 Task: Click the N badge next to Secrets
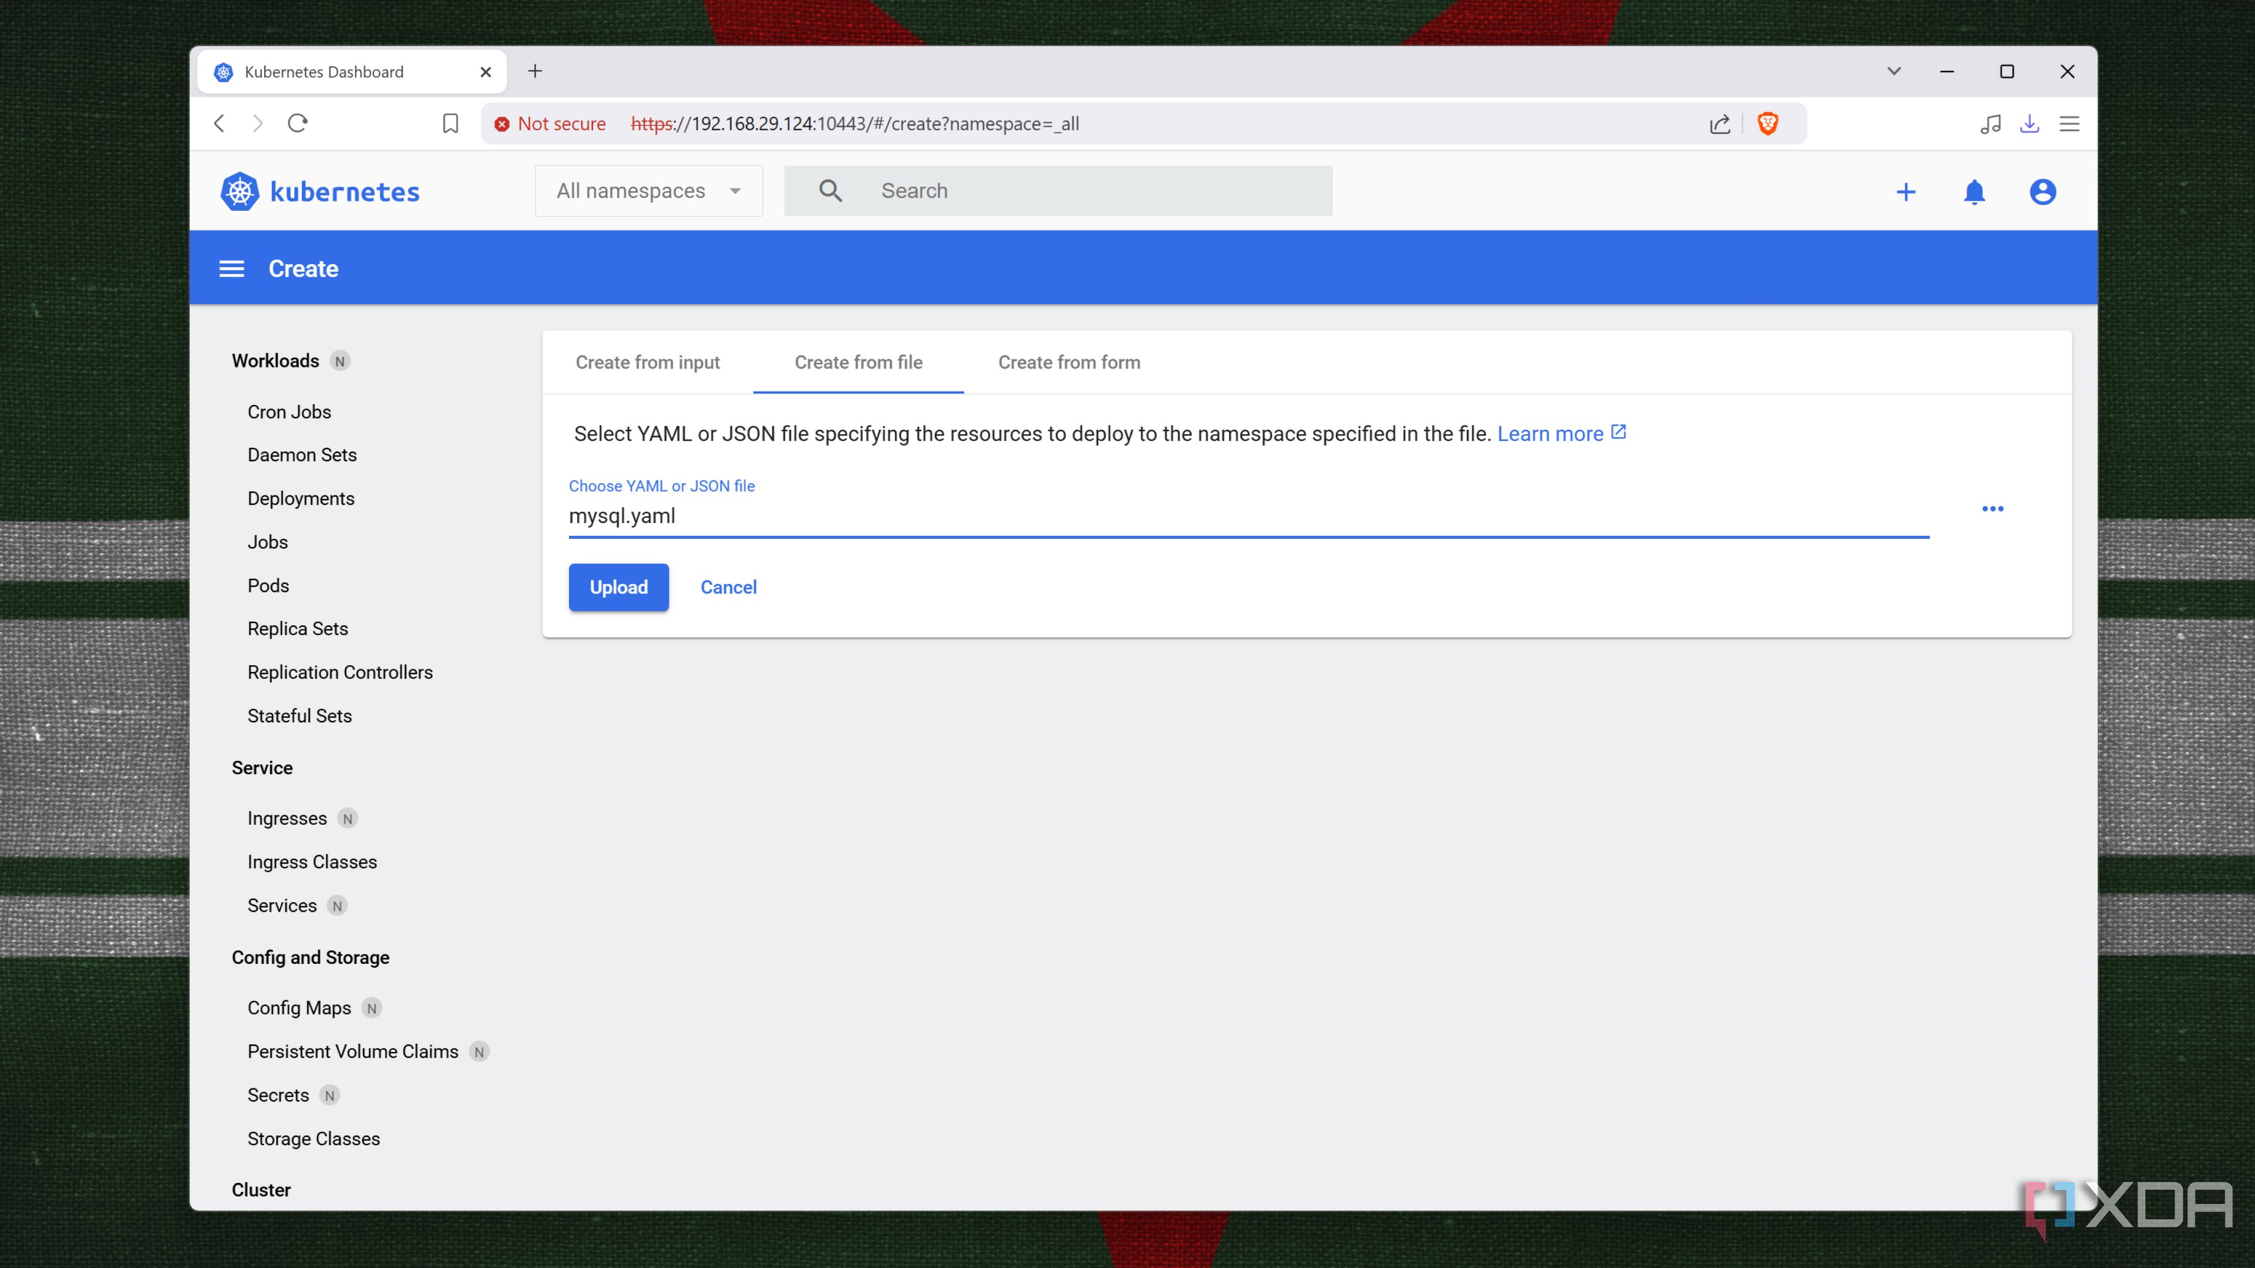pyautogui.click(x=329, y=1095)
